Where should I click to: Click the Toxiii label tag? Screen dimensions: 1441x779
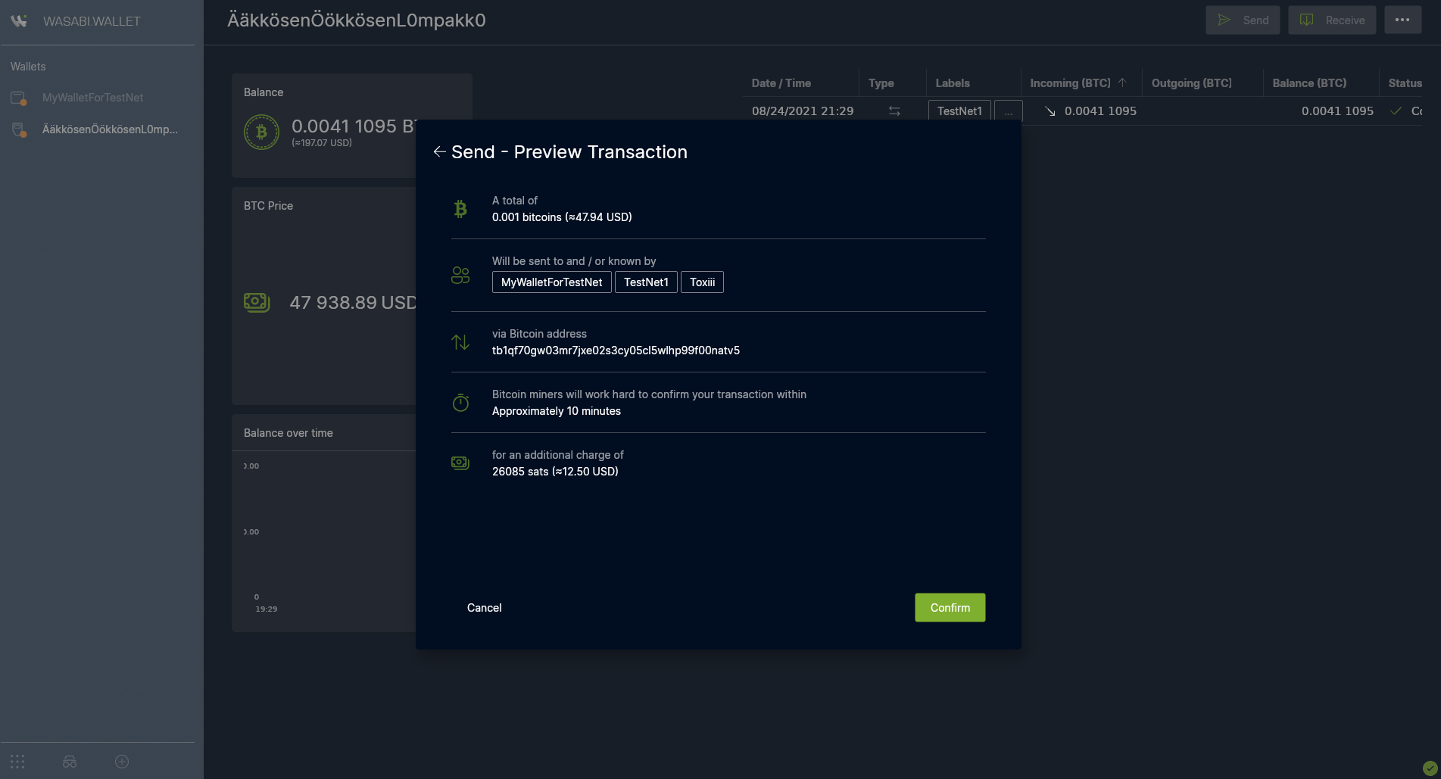[x=702, y=282]
